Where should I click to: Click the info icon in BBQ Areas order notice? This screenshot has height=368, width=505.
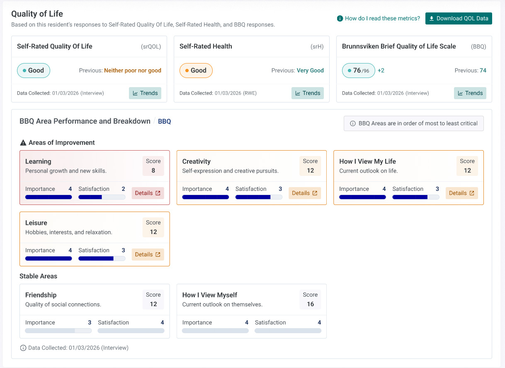tap(353, 123)
